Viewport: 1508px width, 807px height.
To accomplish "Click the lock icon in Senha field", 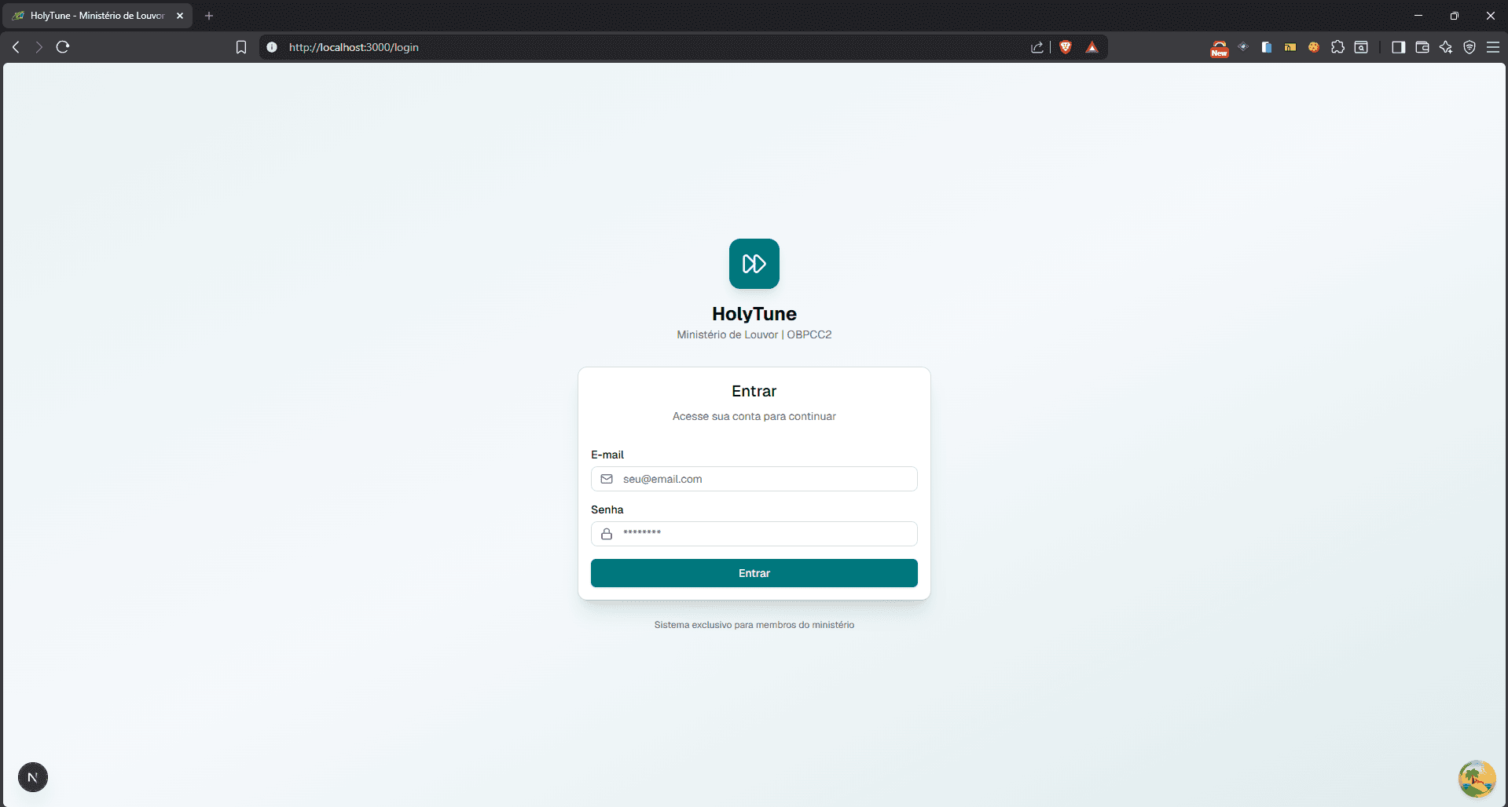I will pos(607,534).
